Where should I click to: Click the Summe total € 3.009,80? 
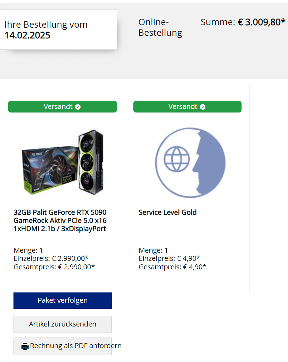(x=243, y=22)
